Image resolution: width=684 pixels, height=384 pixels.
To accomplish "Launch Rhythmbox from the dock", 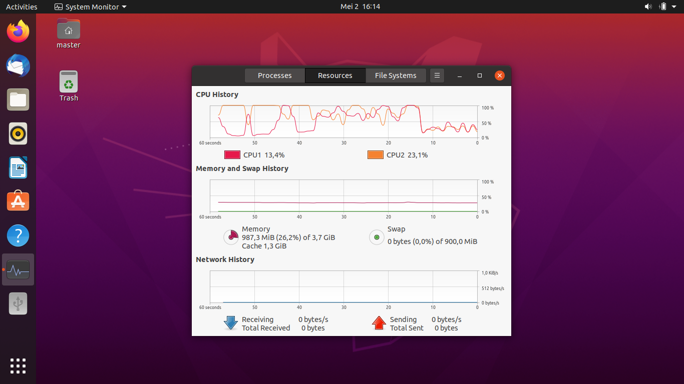I will [x=18, y=133].
